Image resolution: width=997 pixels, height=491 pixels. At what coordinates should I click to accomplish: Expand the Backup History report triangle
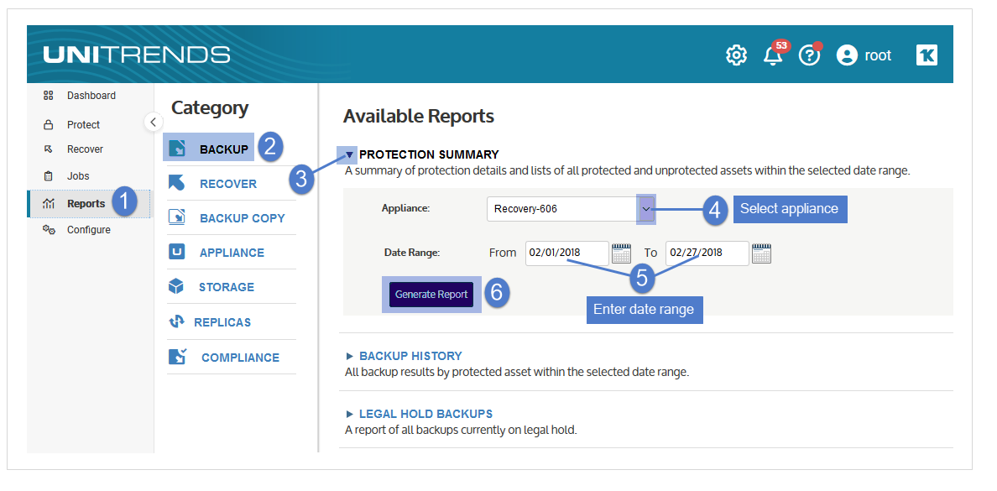pos(350,356)
